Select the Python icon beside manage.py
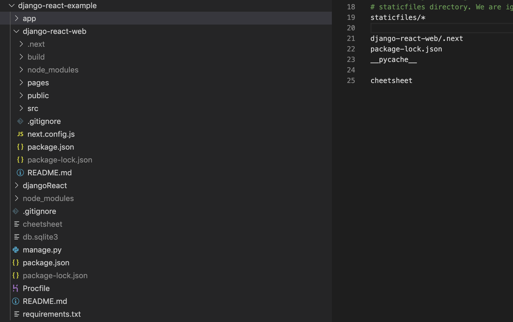Viewport: 513px width, 322px height. click(16, 250)
